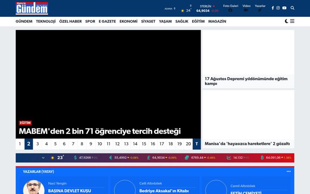Click the Celil Altınbilek author name

pyautogui.click(x=151, y=183)
